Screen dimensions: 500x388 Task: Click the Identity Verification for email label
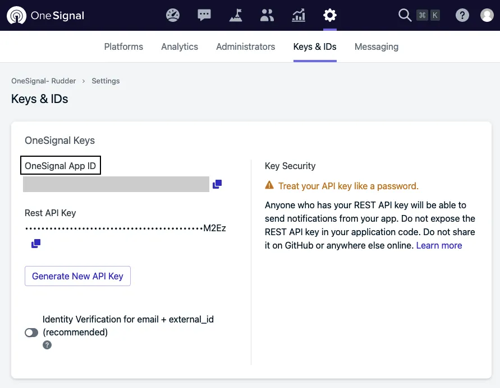[x=128, y=326]
